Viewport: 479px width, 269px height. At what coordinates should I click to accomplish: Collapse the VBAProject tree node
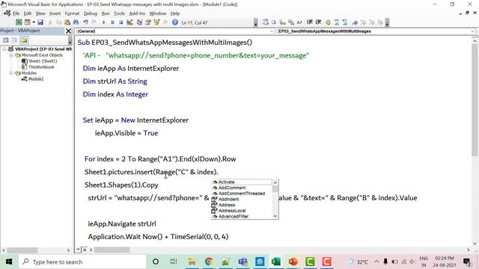tap(4, 49)
